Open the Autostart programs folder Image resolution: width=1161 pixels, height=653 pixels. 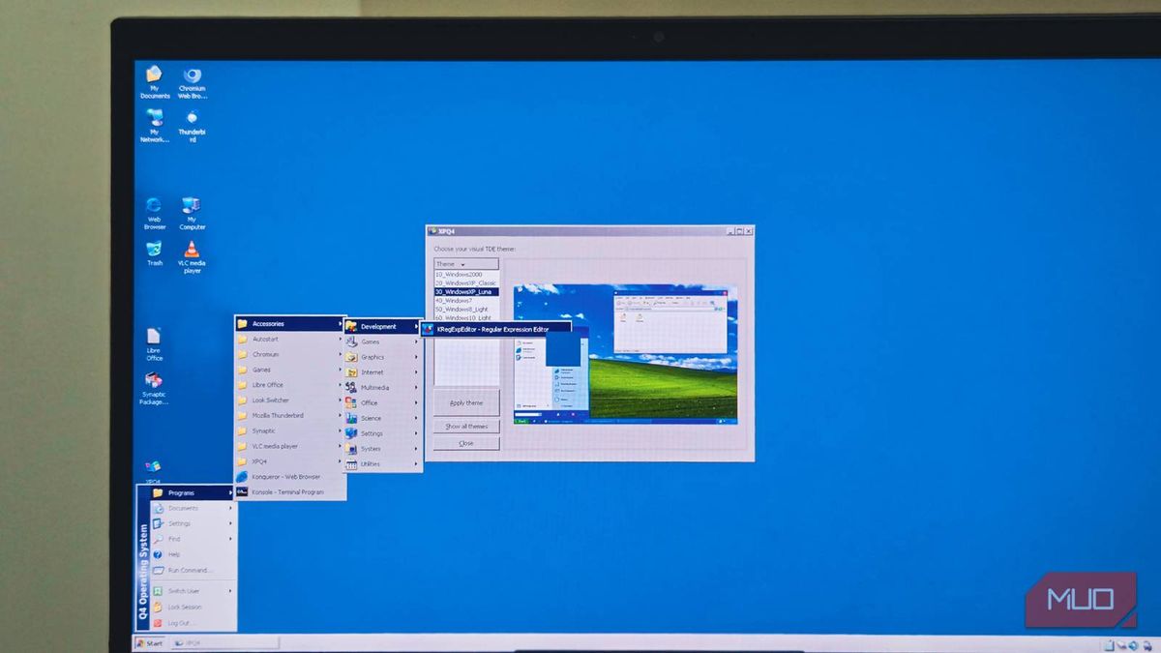[290, 340]
